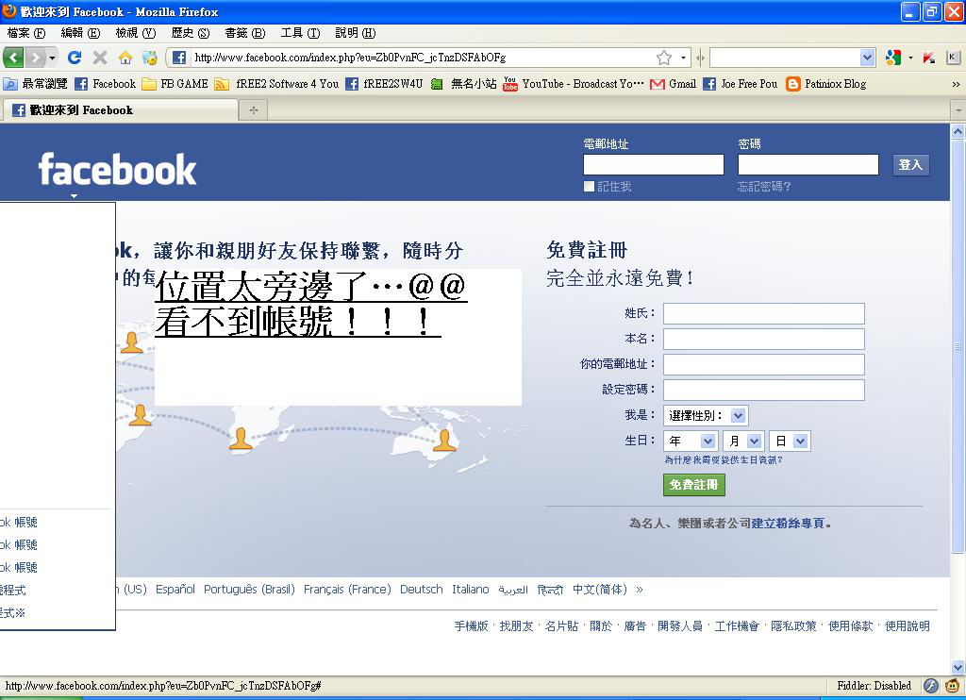Click the 姓氏 signup field
Image resolution: width=966 pixels, height=700 pixels.
point(763,313)
